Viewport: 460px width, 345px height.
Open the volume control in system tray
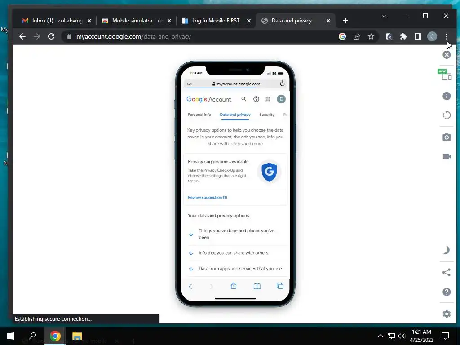[x=402, y=336]
